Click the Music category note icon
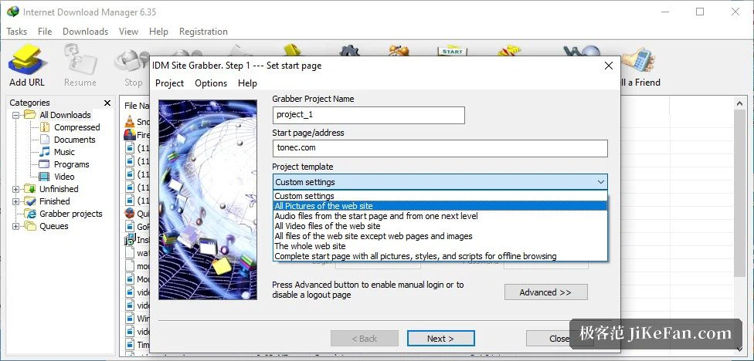This screenshot has width=754, height=361. click(44, 152)
